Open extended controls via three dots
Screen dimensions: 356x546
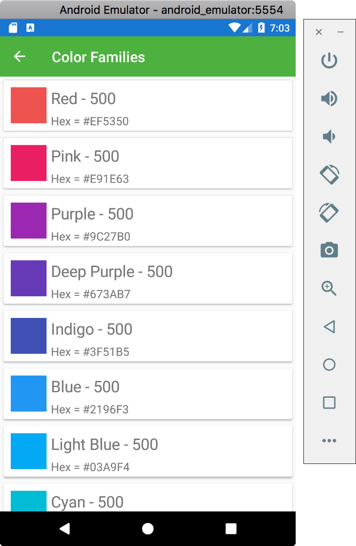pyautogui.click(x=329, y=441)
